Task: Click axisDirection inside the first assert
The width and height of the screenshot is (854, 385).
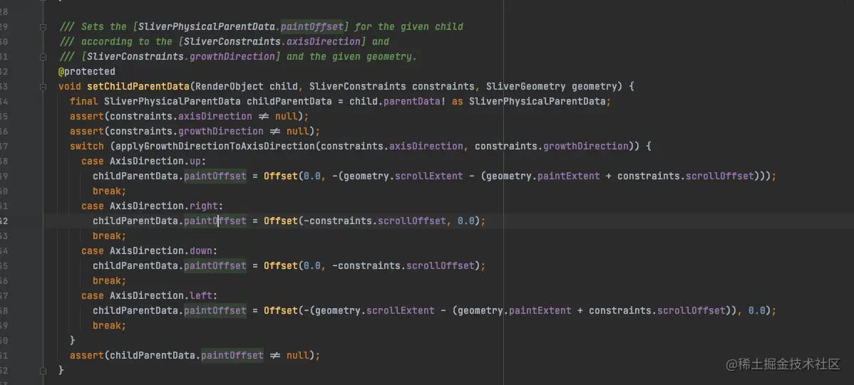Action: click(215, 117)
